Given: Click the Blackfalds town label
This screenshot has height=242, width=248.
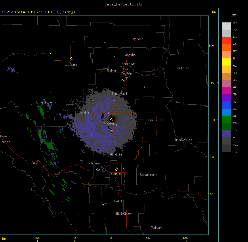Looking at the screenshot, I should pyautogui.click(x=127, y=64).
